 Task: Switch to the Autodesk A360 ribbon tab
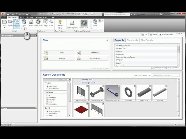[41, 17]
